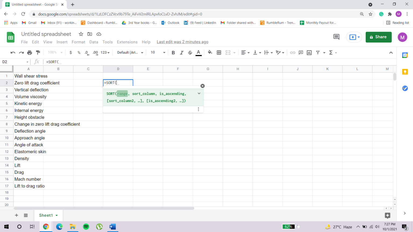Click the Decrease decimal places icon
The width and height of the screenshot is (413, 232).
click(86, 52)
